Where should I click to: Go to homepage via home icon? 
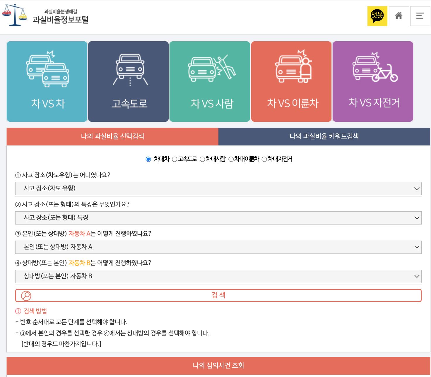pos(399,16)
